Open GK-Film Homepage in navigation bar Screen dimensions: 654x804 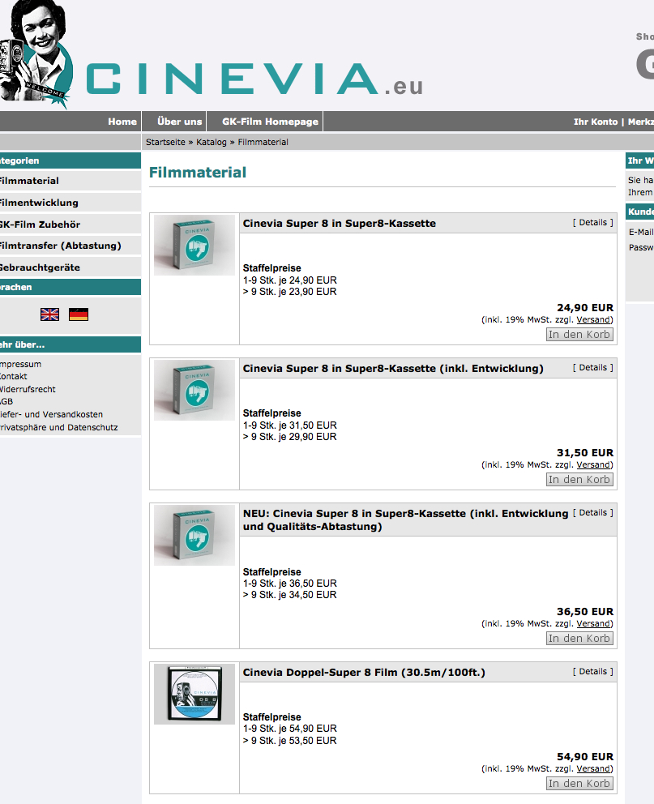[270, 122]
